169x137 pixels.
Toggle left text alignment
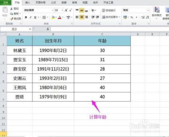(77, 17)
